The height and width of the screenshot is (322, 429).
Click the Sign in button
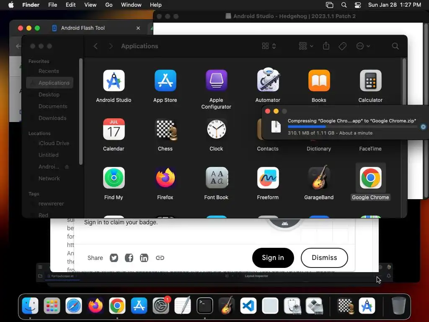pyautogui.click(x=273, y=258)
